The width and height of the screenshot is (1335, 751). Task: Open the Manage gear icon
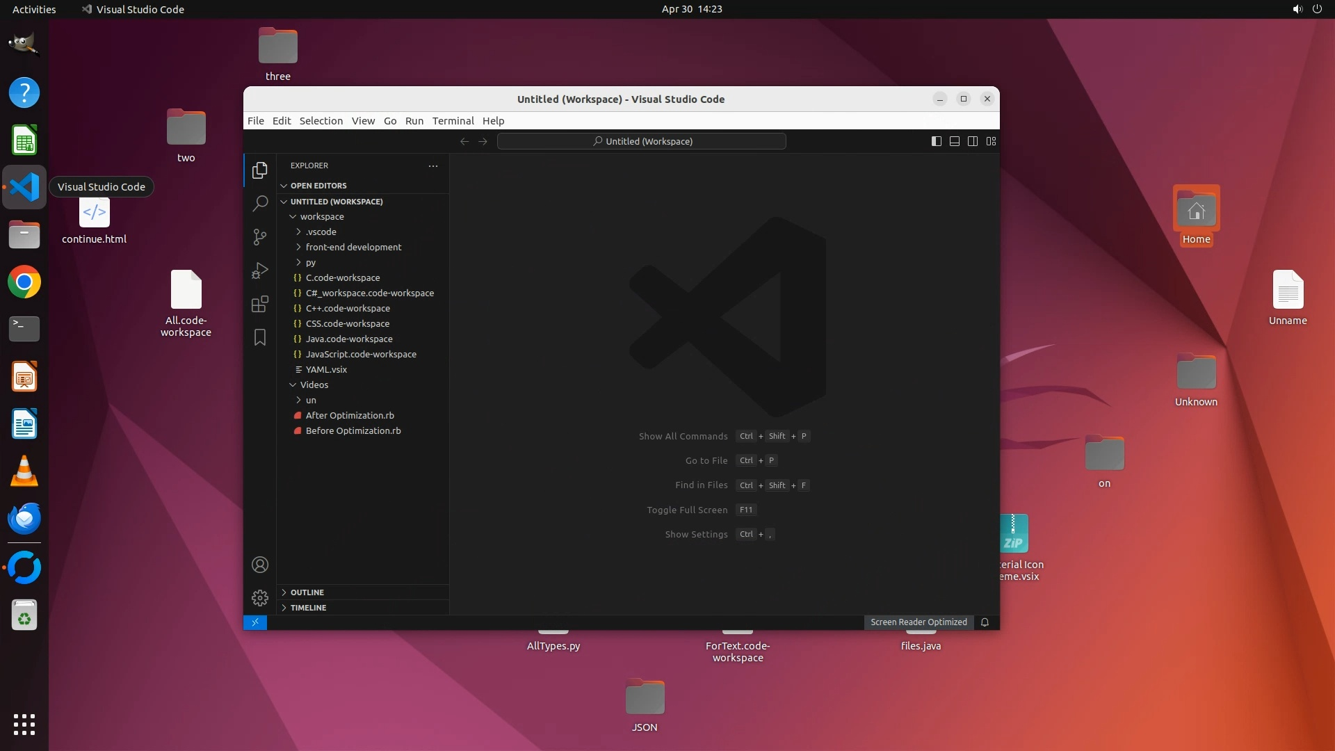pyautogui.click(x=260, y=598)
